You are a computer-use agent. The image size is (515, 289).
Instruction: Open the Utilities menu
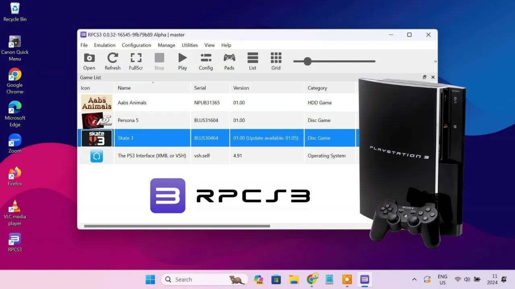click(190, 45)
